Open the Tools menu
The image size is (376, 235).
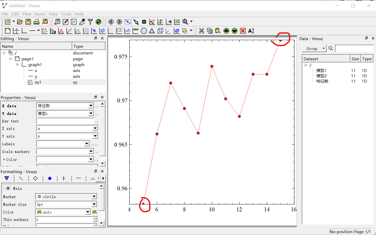[66, 14]
